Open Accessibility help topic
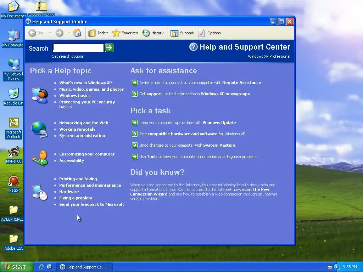The height and width of the screenshot is (272, 363). [x=72, y=160]
